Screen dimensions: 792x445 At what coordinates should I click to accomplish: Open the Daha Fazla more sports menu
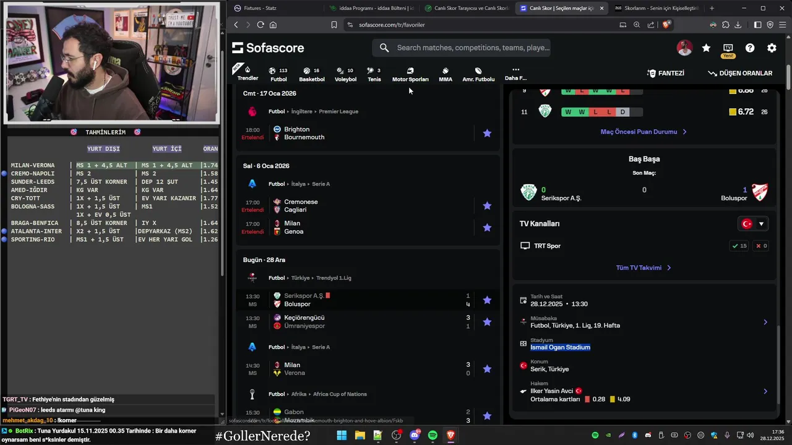(x=515, y=74)
